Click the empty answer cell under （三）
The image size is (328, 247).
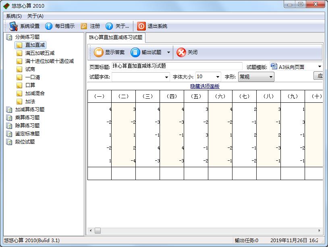tap(148, 173)
